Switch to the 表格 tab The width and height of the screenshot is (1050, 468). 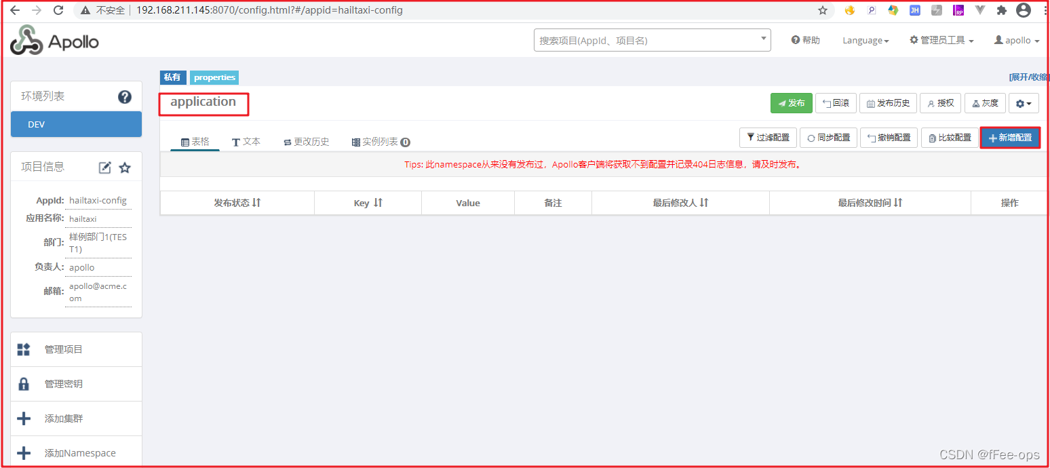195,142
